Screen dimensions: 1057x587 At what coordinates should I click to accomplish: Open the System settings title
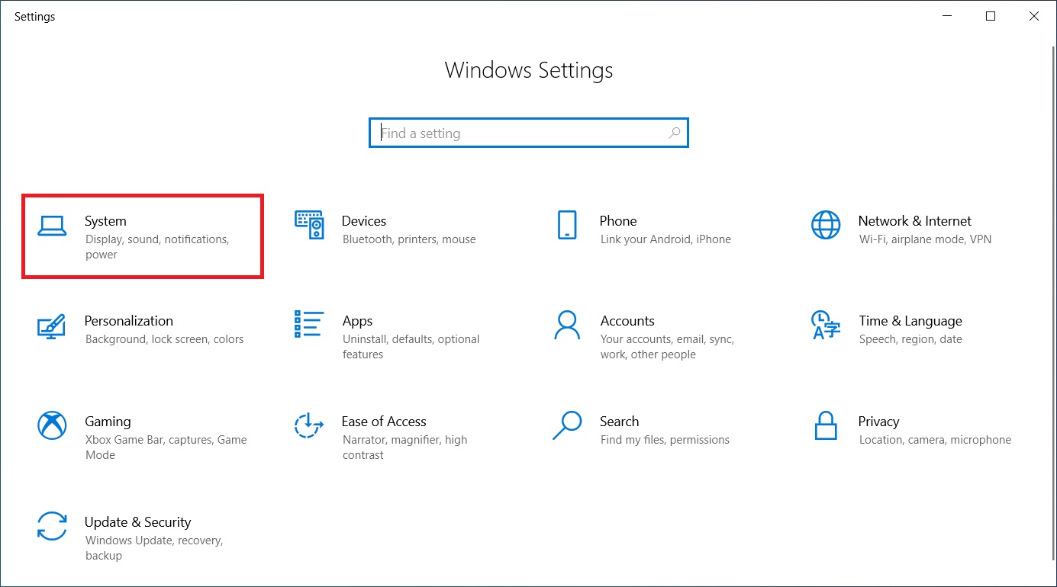pyautogui.click(x=105, y=221)
